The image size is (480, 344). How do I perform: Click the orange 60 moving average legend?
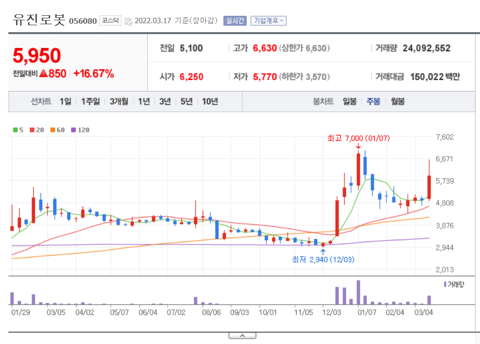(x=57, y=130)
